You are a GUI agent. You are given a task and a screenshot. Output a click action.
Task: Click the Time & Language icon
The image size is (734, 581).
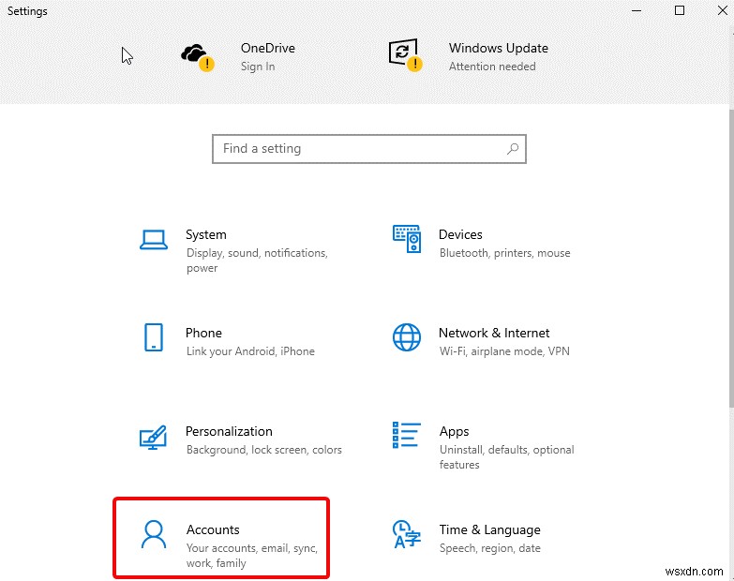(x=406, y=534)
